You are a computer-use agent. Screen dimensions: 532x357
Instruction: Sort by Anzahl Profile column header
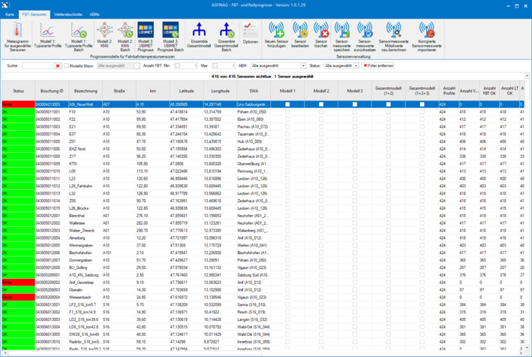(x=449, y=91)
